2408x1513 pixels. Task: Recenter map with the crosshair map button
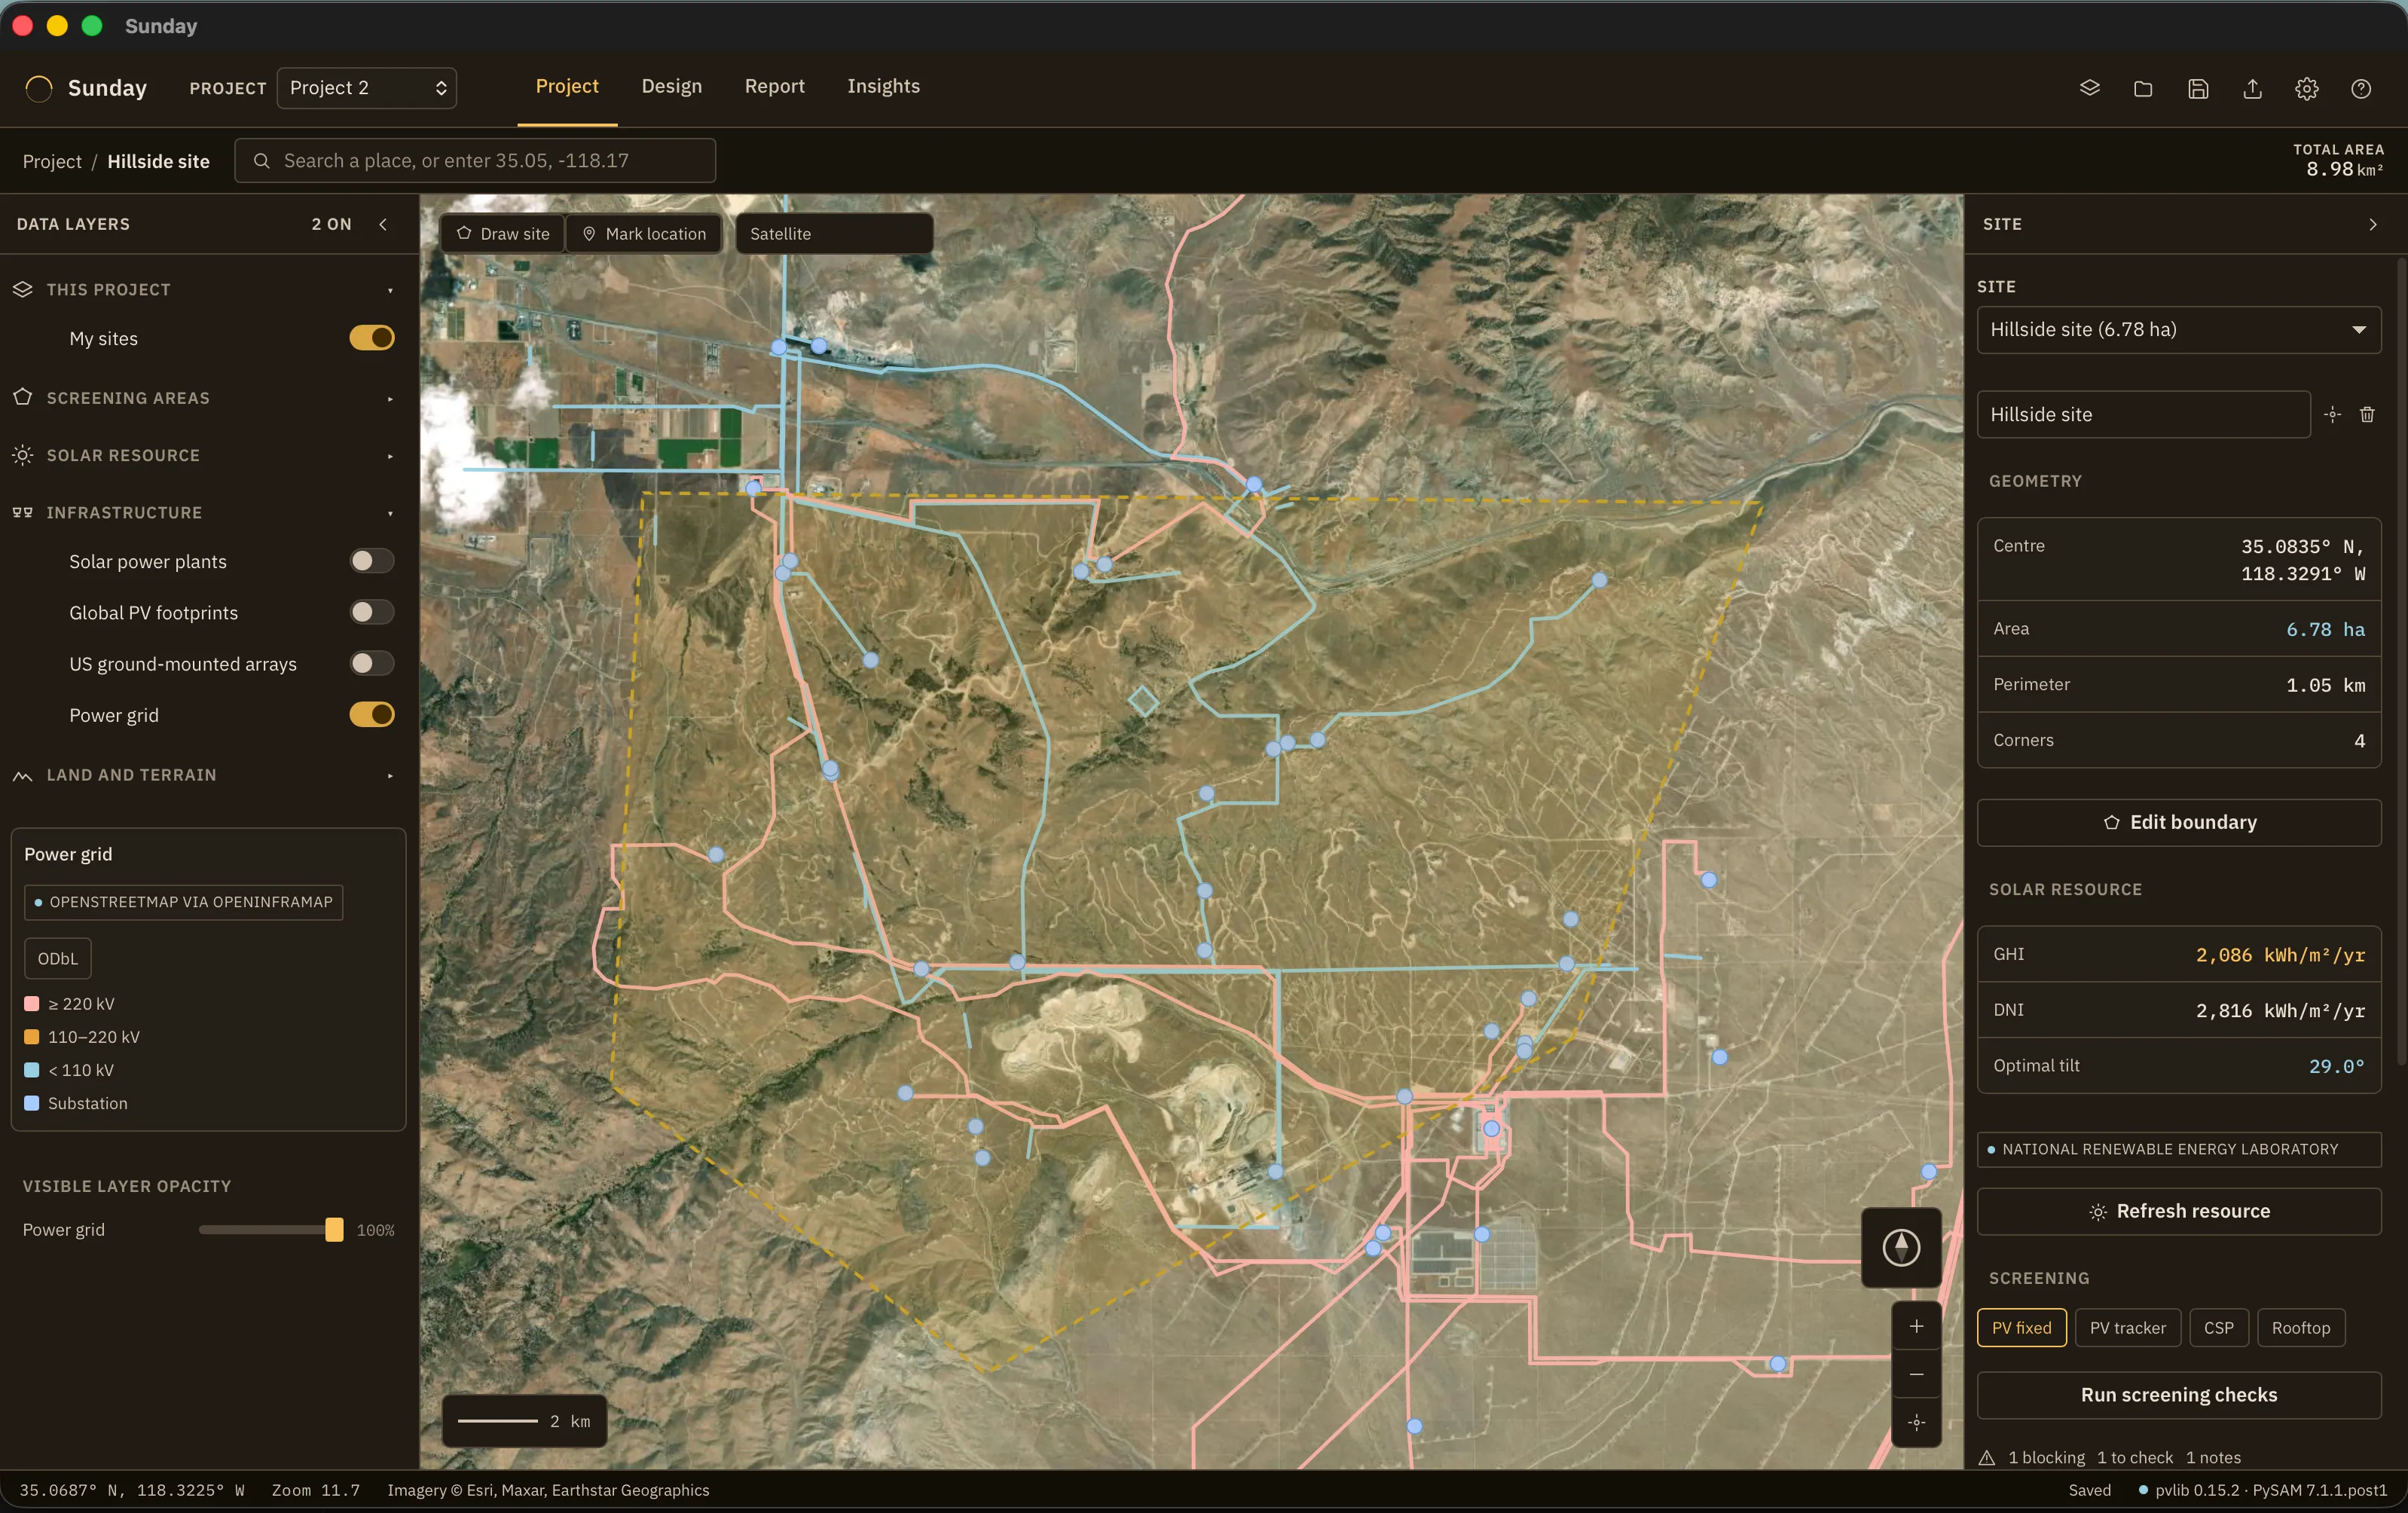(1916, 1422)
